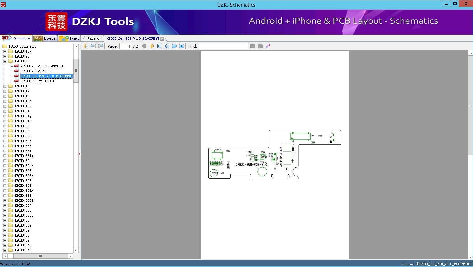The image size is (473, 267).
Task: Click the DZKJ app icon in title bar
Action: (x=3, y=4)
